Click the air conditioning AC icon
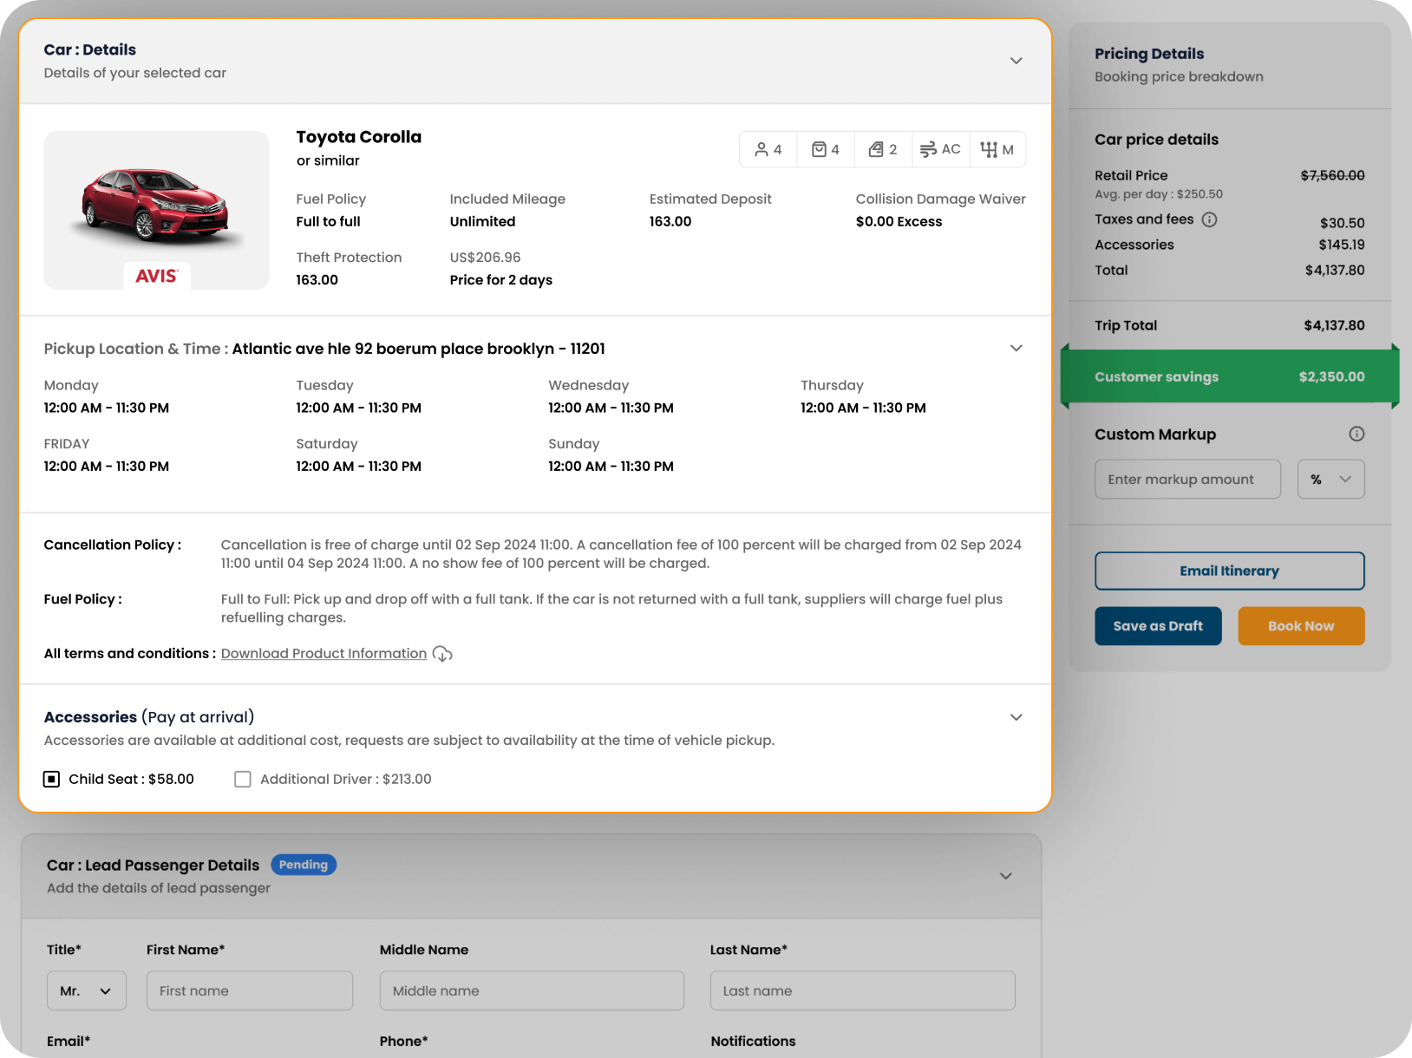Screen dimensions: 1412x1058 click(928, 149)
